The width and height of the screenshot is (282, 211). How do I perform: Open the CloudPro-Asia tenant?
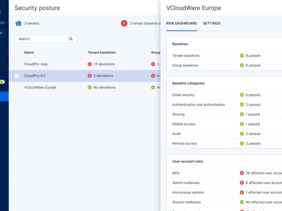click(x=36, y=64)
